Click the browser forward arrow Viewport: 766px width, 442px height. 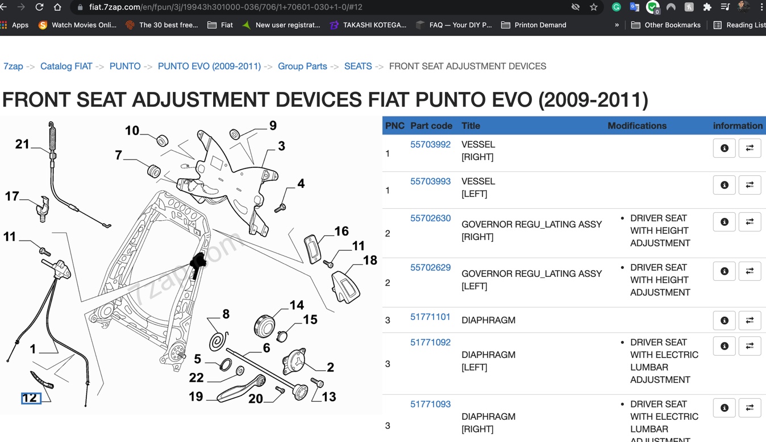tap(21, 7)
